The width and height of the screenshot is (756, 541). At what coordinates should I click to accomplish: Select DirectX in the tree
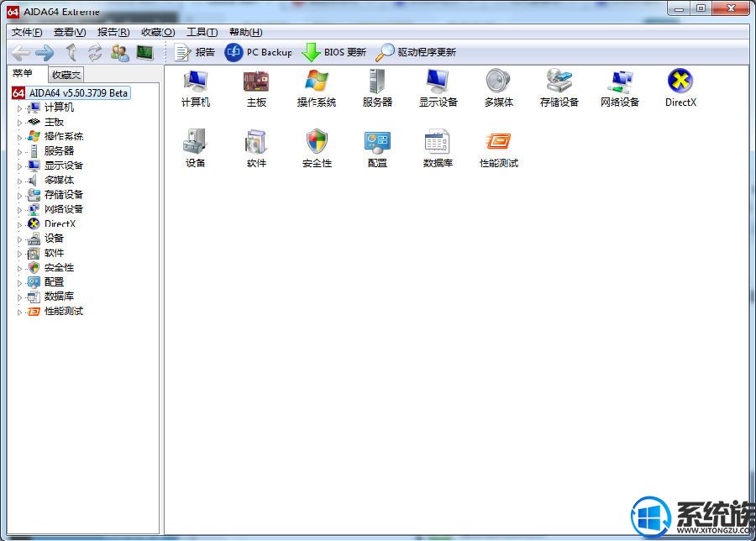pyautogui.click(x=60, y=223)
